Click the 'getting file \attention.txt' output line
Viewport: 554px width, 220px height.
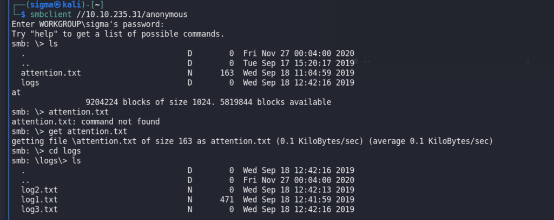click(252, 141)
